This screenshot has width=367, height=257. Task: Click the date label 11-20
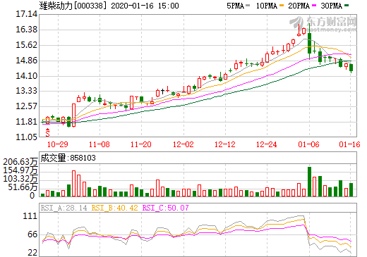141,144
